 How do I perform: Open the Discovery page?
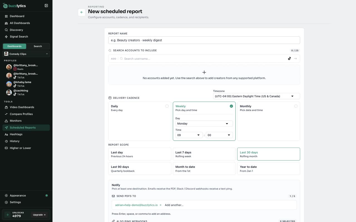click(26, 30)
